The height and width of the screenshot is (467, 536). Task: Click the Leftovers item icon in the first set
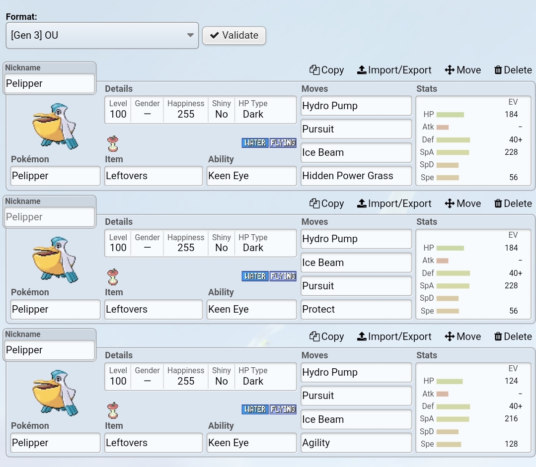coord(113,143)
